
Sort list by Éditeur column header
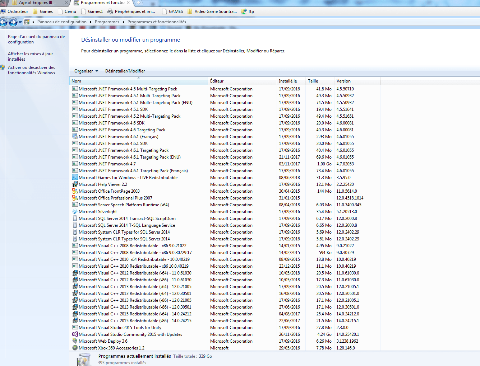click(242, 81)
